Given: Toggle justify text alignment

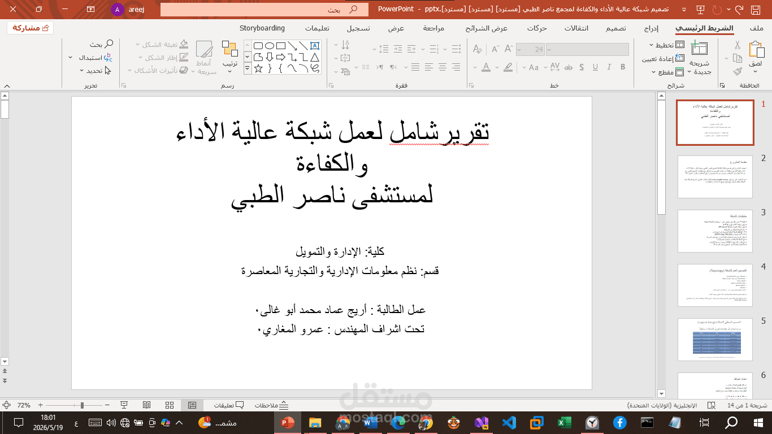Looking at the screenshot, I should click(x=415, y=67).
